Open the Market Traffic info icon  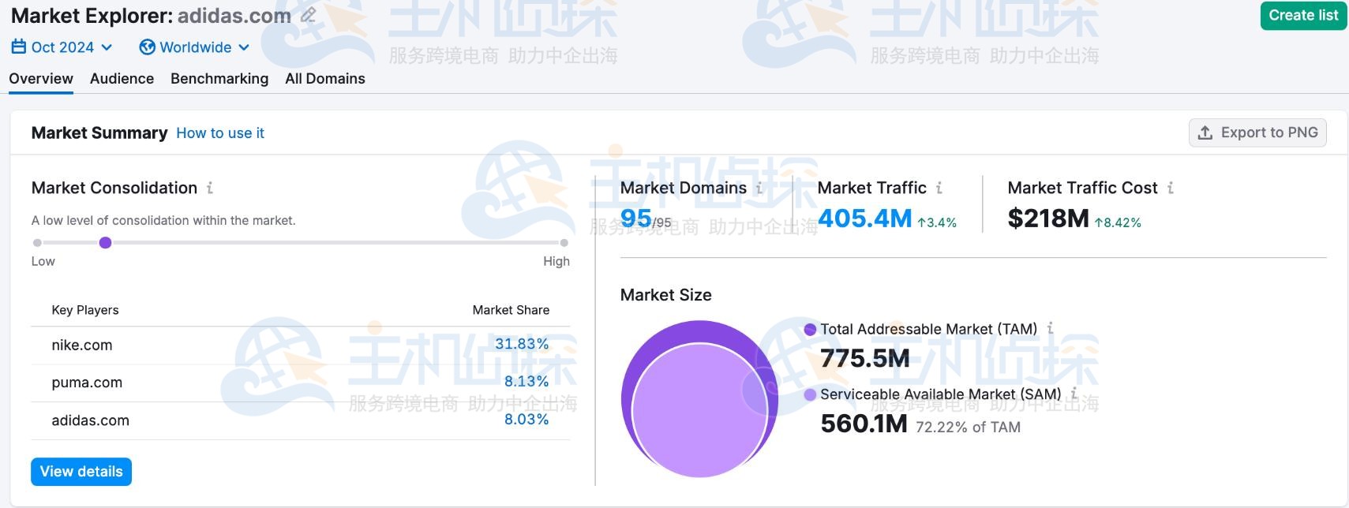point(939,188)
